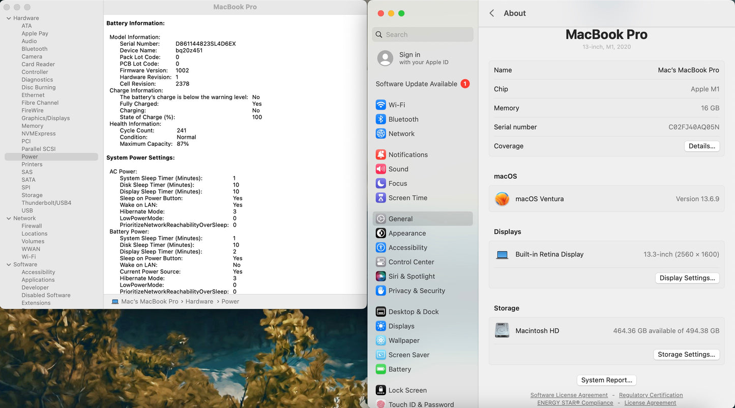735x408 pixels.
Task: Open Siri & Spotlight icon
Action: coord(380,276)
